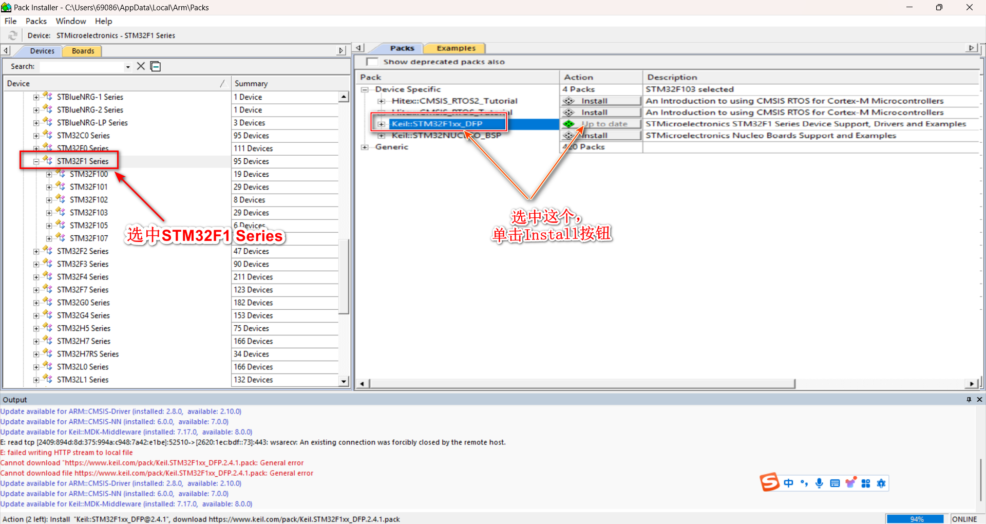986x524 pixels.
Task: Open the Window menu
Action: point(71,21)
